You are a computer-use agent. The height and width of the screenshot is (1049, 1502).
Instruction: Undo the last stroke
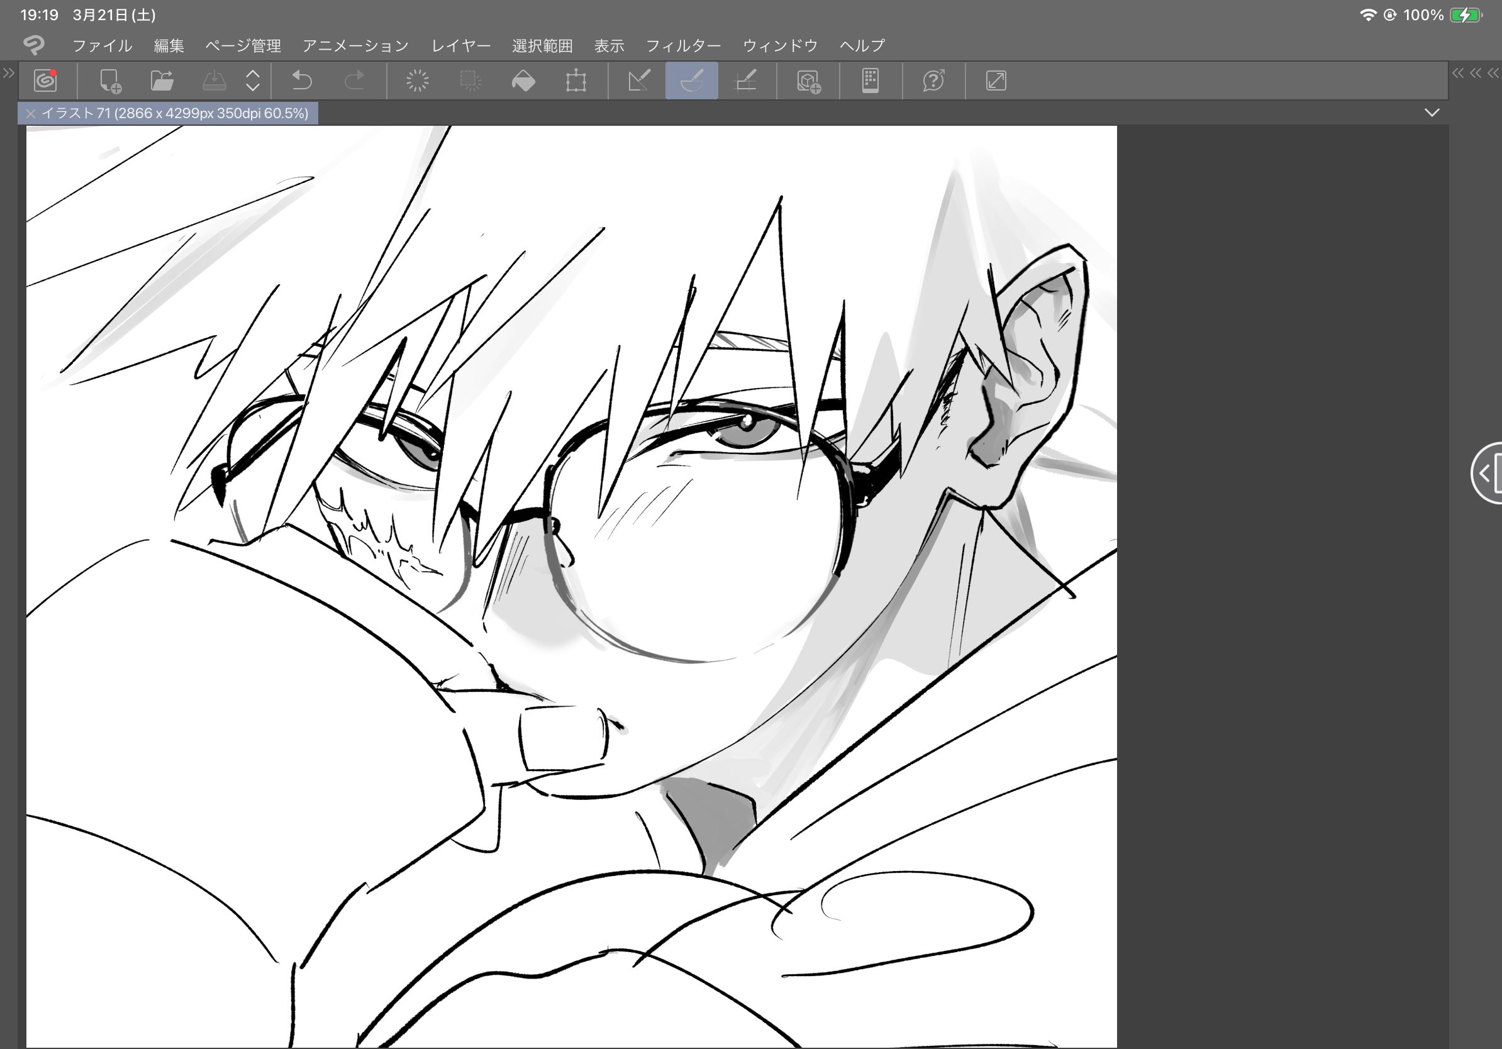pyautogui.click(x=301, y=80)
